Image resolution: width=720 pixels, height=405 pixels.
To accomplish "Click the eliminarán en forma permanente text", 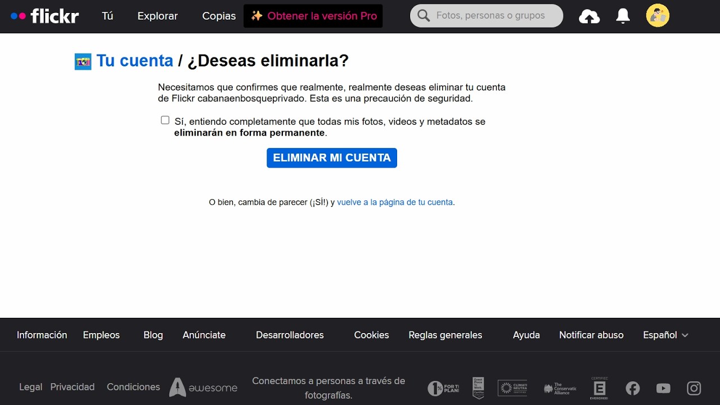I will click(250, 133).
